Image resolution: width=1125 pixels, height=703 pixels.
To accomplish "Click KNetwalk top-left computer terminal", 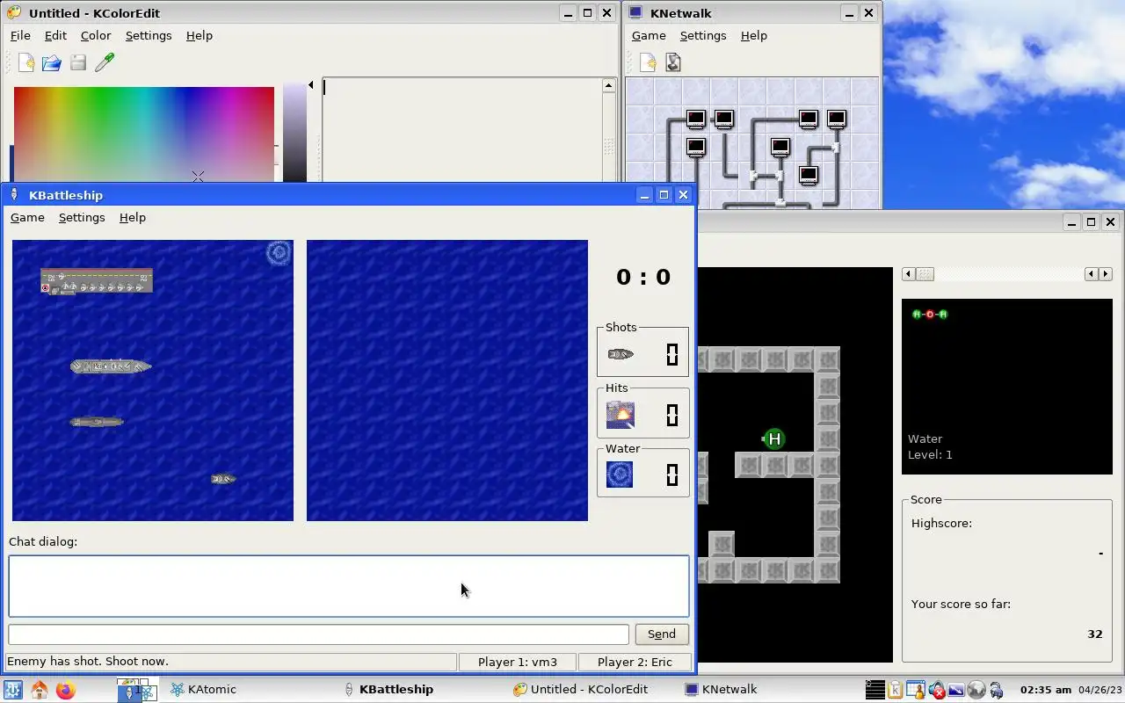I will 696,119.
